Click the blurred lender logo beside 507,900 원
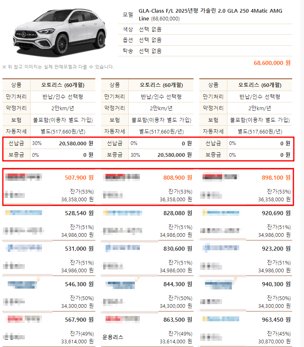The image size is (304, 347). [24, 177]
